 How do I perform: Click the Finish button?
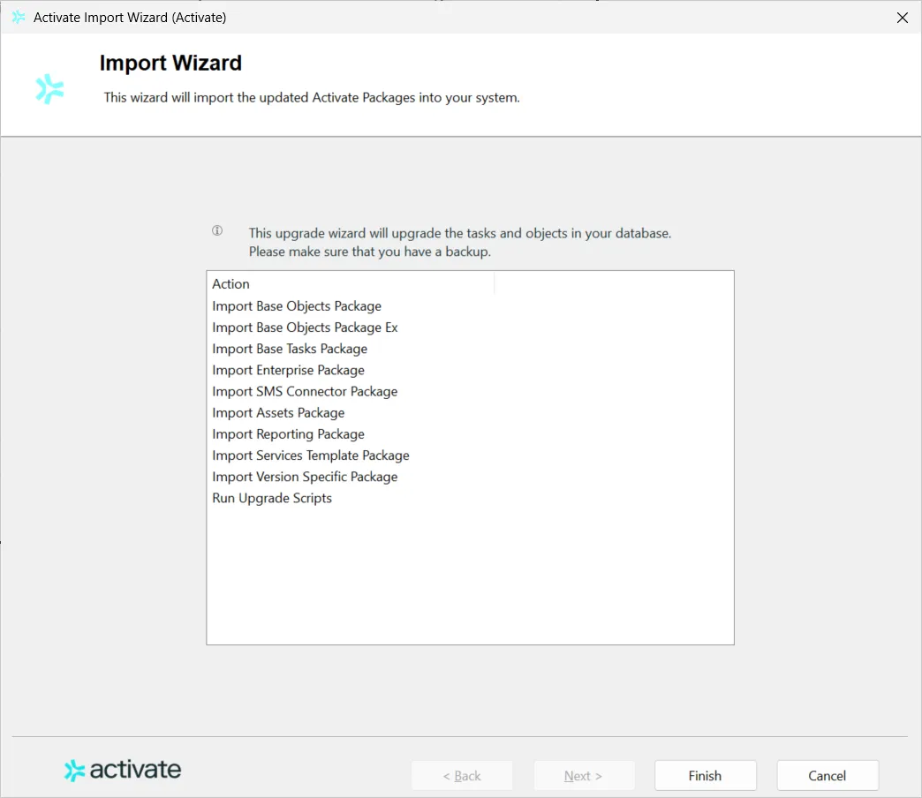(x=705, y=776)
